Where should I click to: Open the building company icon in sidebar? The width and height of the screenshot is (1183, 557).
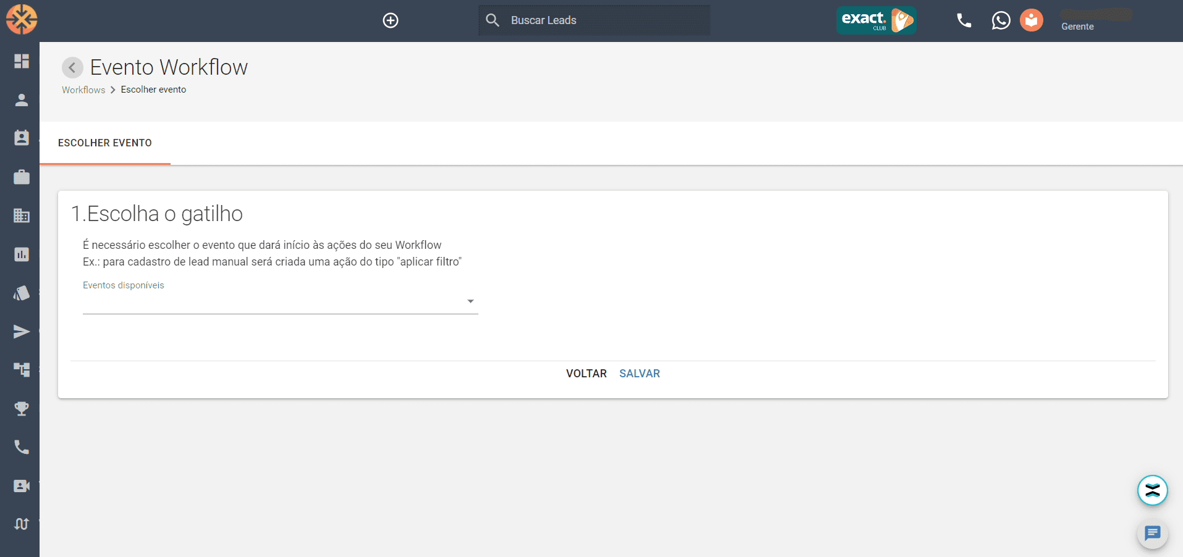point(22,216)
